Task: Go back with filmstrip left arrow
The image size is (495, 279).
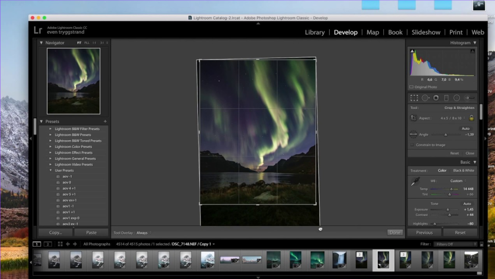Action: point(68,244)
